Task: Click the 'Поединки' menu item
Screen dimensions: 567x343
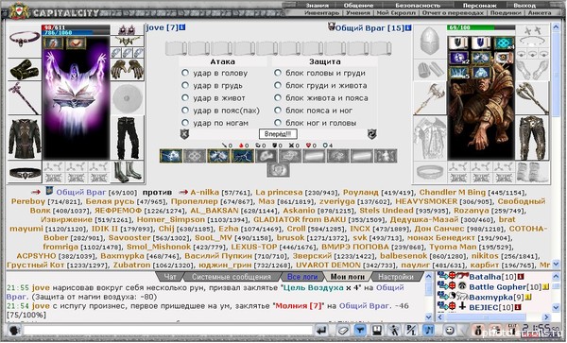Action: (x=506, y=12)
